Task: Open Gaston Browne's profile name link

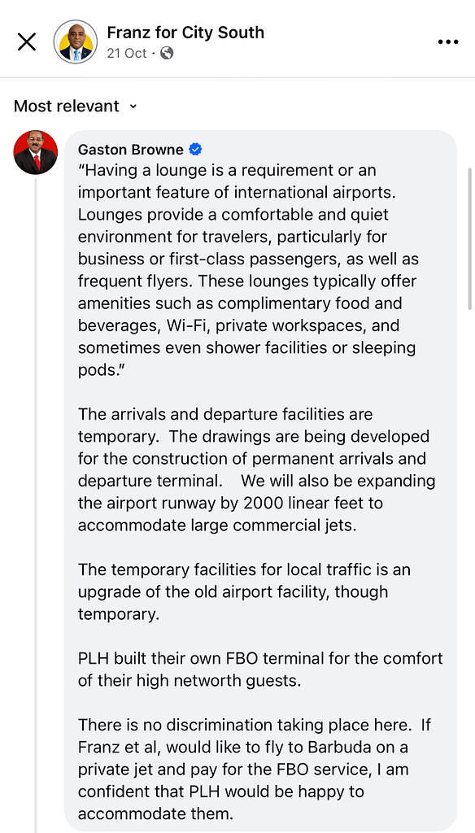Action: coord(131,150)
